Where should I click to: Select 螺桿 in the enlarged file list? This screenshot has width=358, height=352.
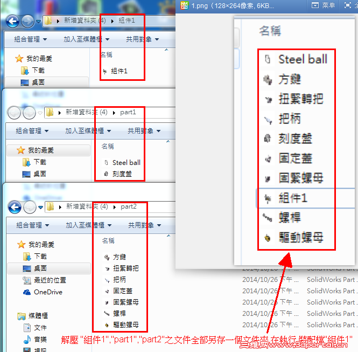(282, 218)
